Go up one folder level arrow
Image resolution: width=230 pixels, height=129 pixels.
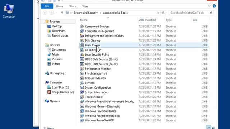click(x=62, y=13)
